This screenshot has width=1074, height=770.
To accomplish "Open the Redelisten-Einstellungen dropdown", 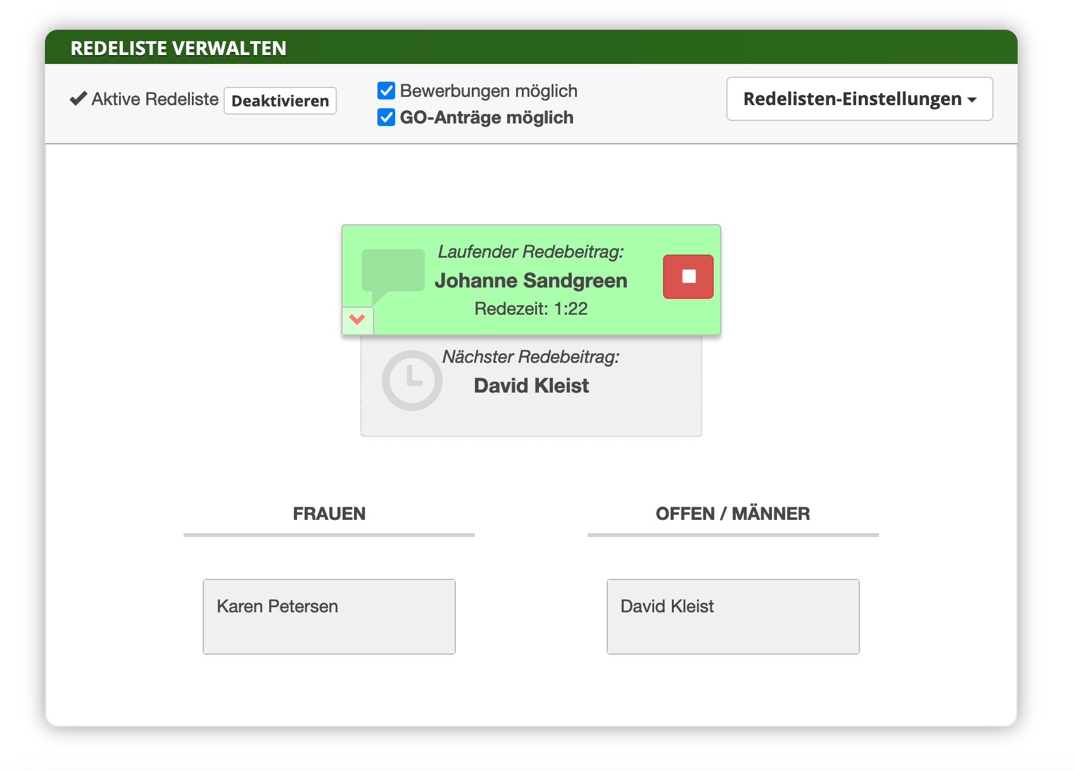I will [859, 99].
